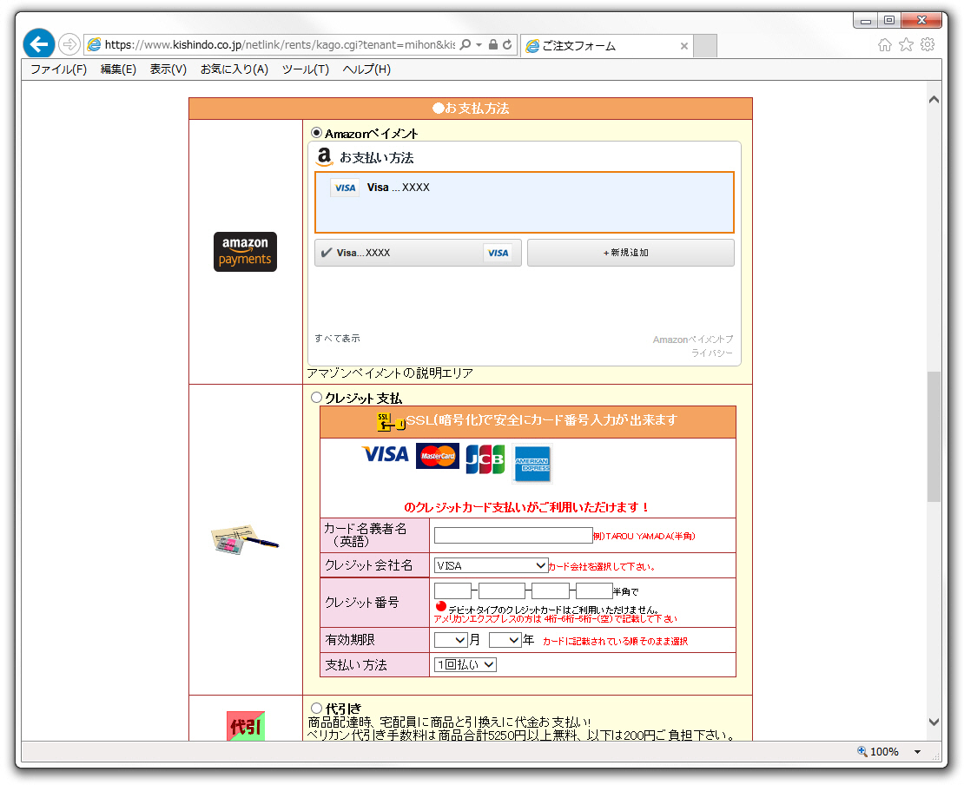Click the Visa card icon in selected card
The width and height of the screenshot is (964, 785).
345,188
